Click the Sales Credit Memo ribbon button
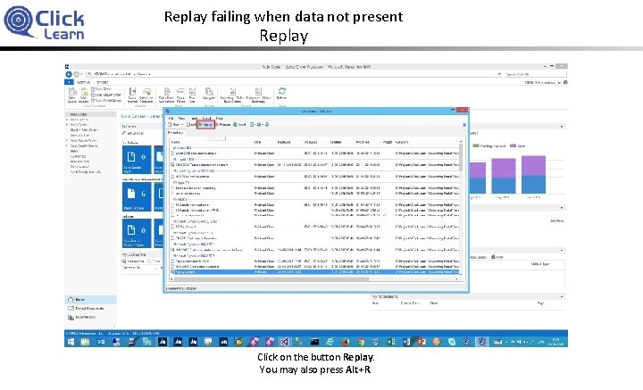 coord(106,100)
